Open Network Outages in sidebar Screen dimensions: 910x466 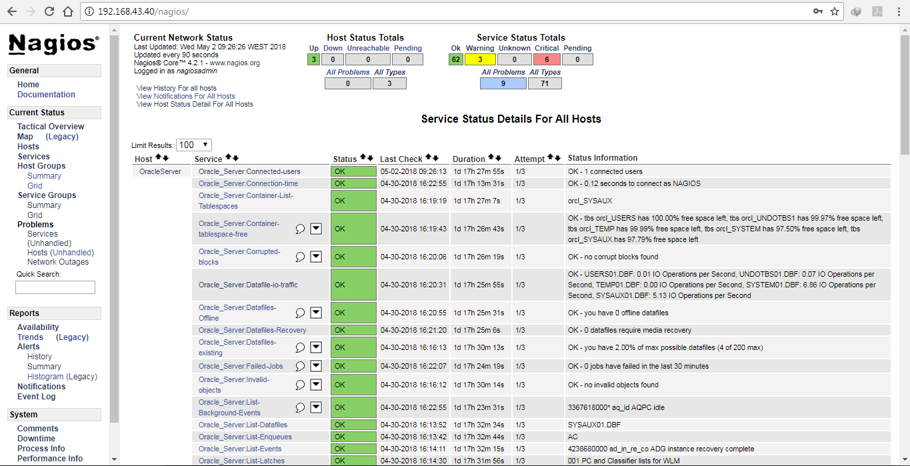coord(58,262)
